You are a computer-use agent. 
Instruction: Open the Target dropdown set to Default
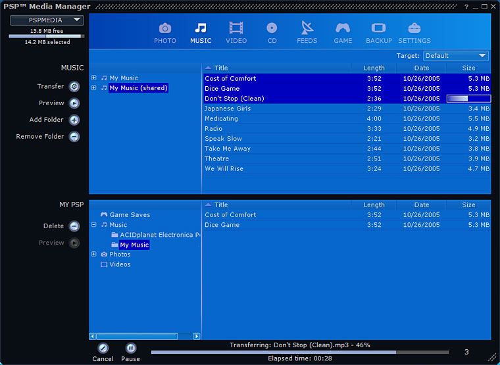coord(455,56)
